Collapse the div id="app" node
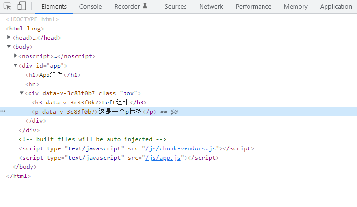Image resolution: width=357 pixels, height=207 pixels. [x=15, y=65]
